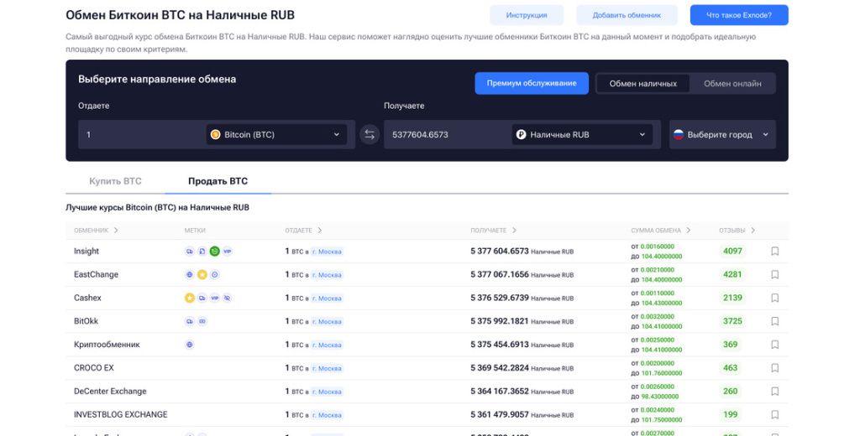Sort by the Отдаете column
The image size is (860, 436).
coord(303,231)
